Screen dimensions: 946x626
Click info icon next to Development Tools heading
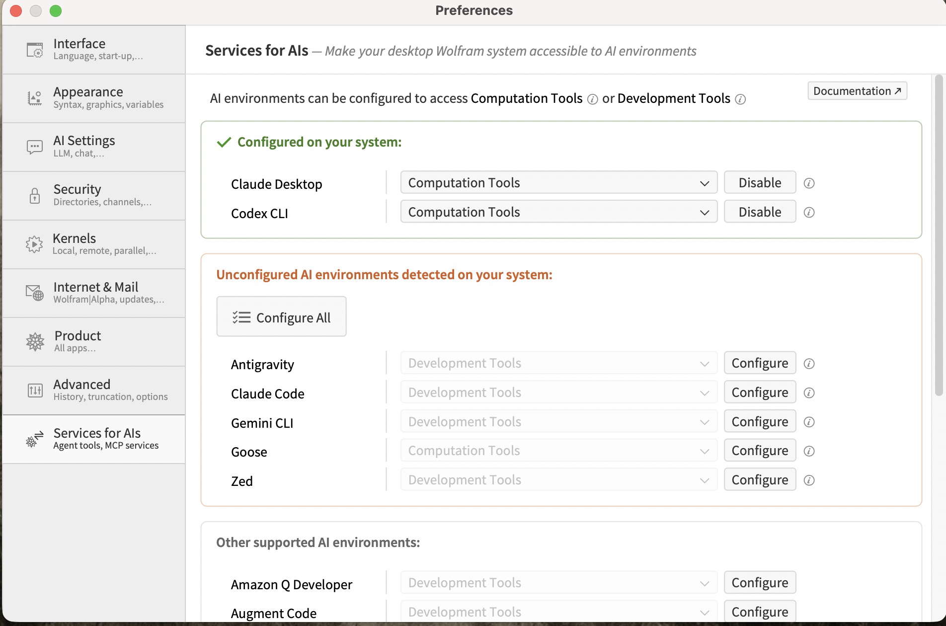coord(740,99)
